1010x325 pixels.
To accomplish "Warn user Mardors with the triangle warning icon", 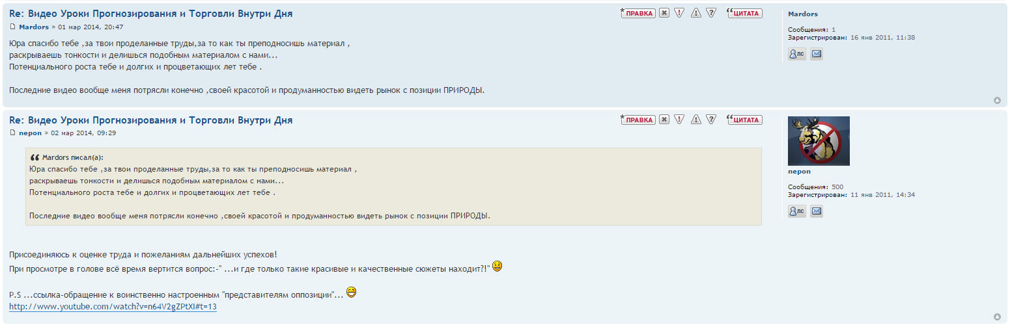I will [695, 12].
